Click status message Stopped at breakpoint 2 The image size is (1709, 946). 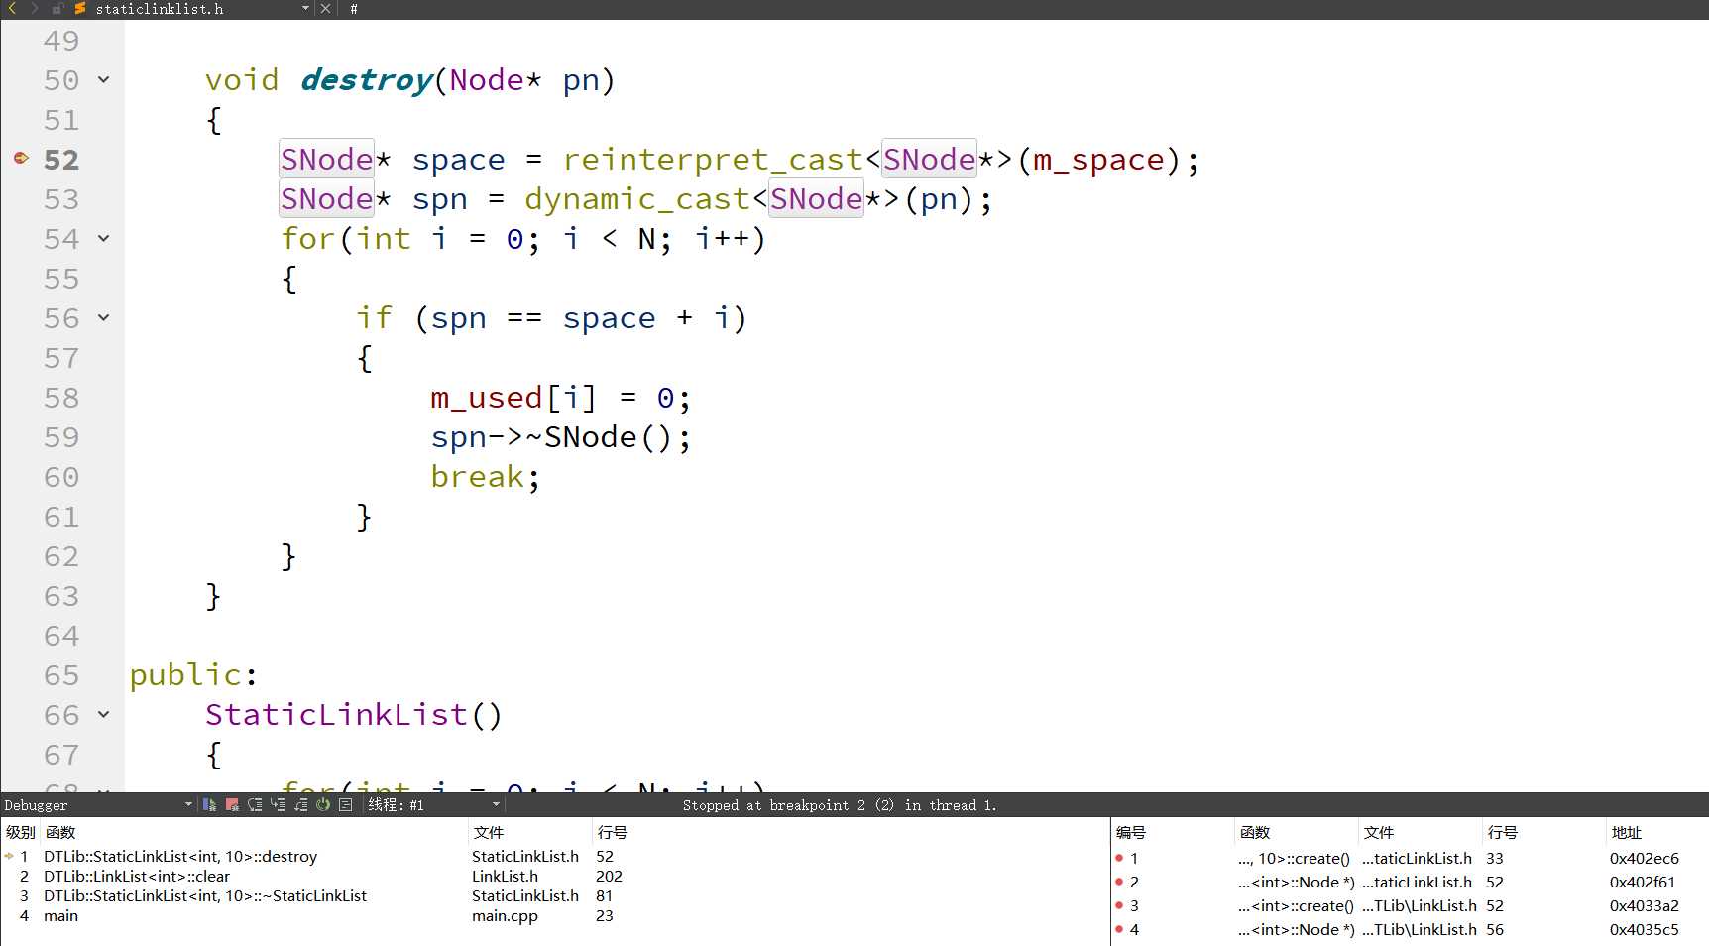[840, 805]
